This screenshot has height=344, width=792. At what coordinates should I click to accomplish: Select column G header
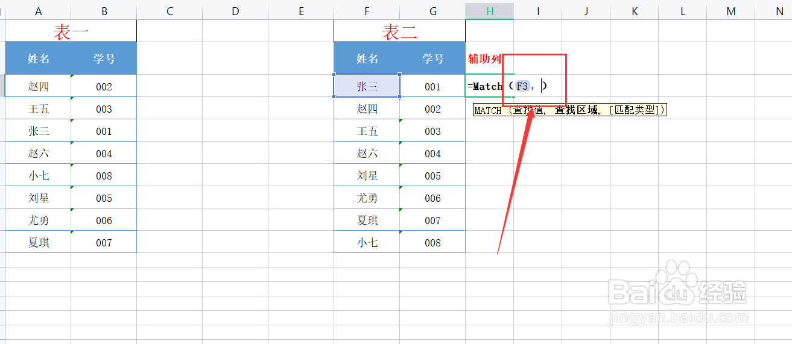coord(432,11)
